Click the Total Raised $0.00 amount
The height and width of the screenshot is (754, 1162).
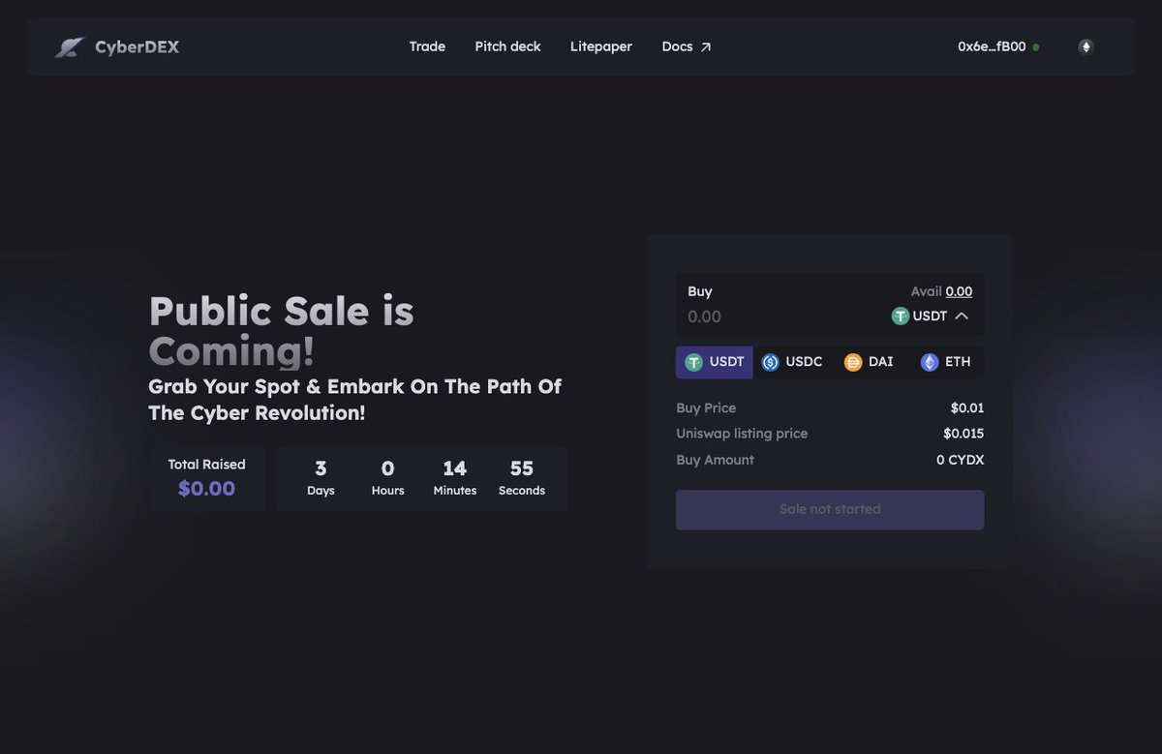(206, 489)
